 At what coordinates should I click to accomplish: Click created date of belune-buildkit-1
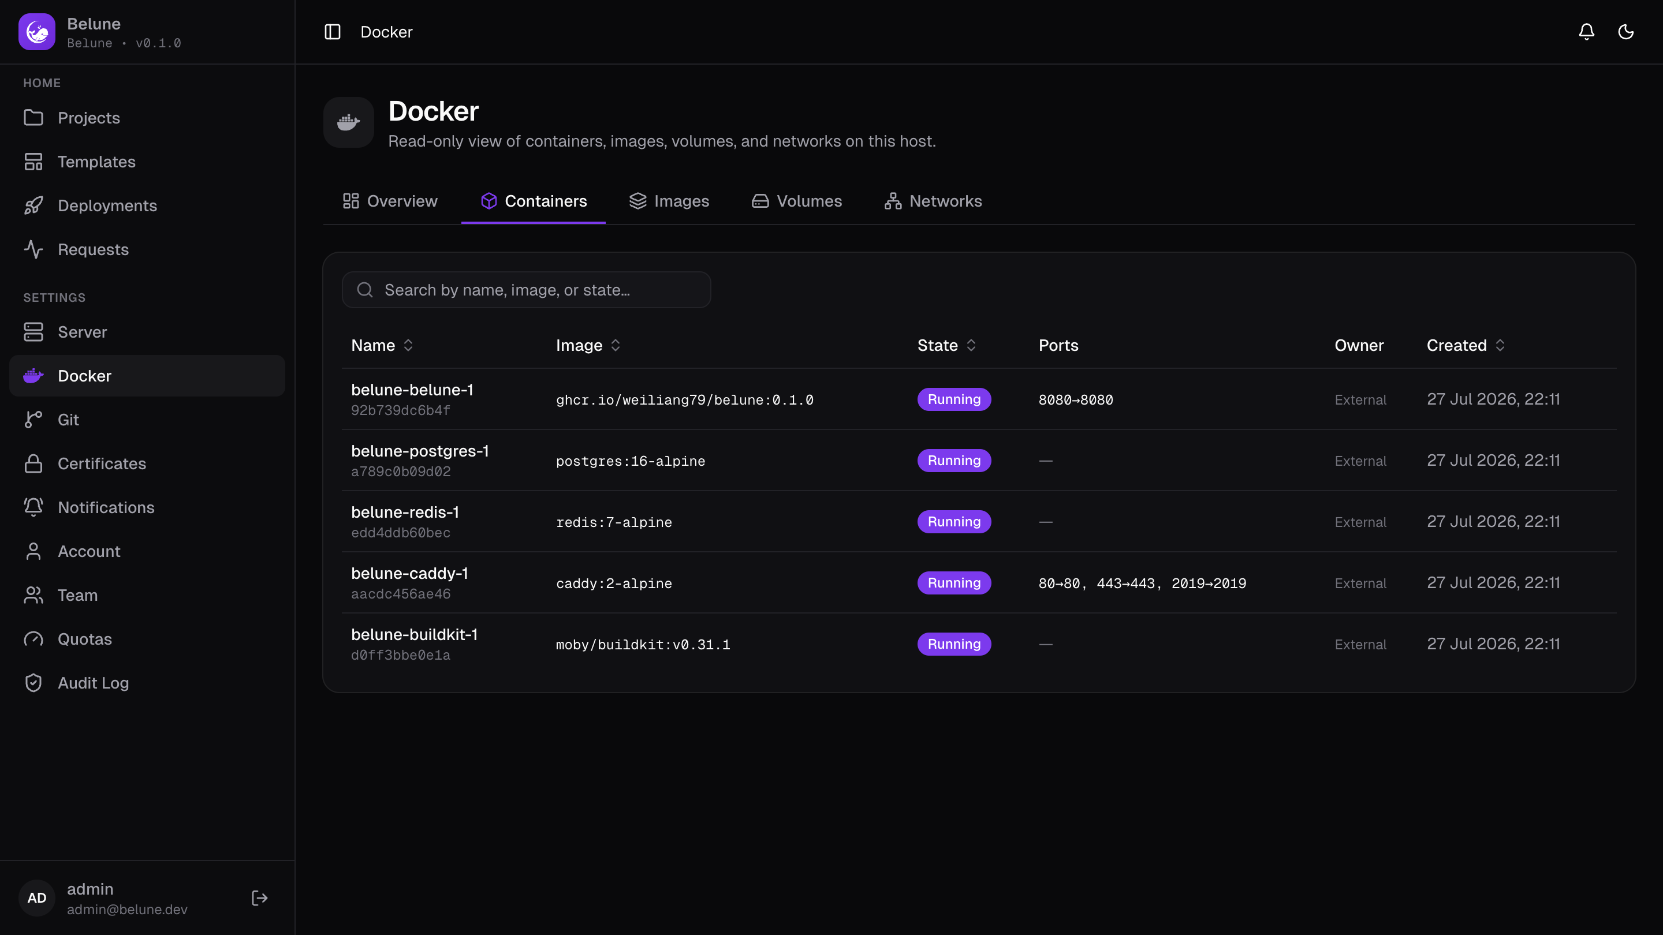click(1493, 644)
